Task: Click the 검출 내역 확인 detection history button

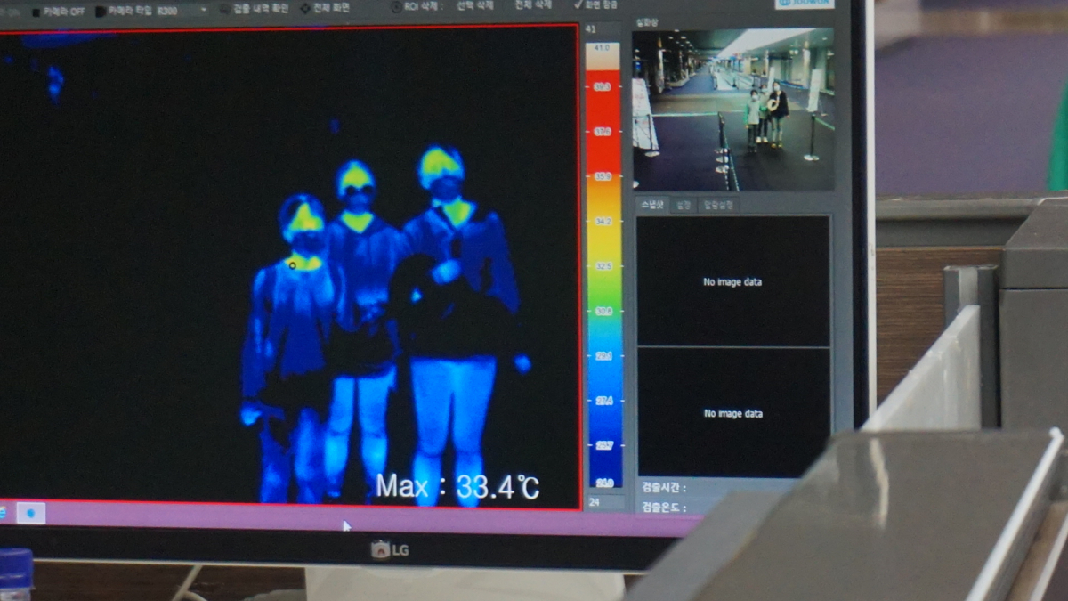Action: point(254,8)
